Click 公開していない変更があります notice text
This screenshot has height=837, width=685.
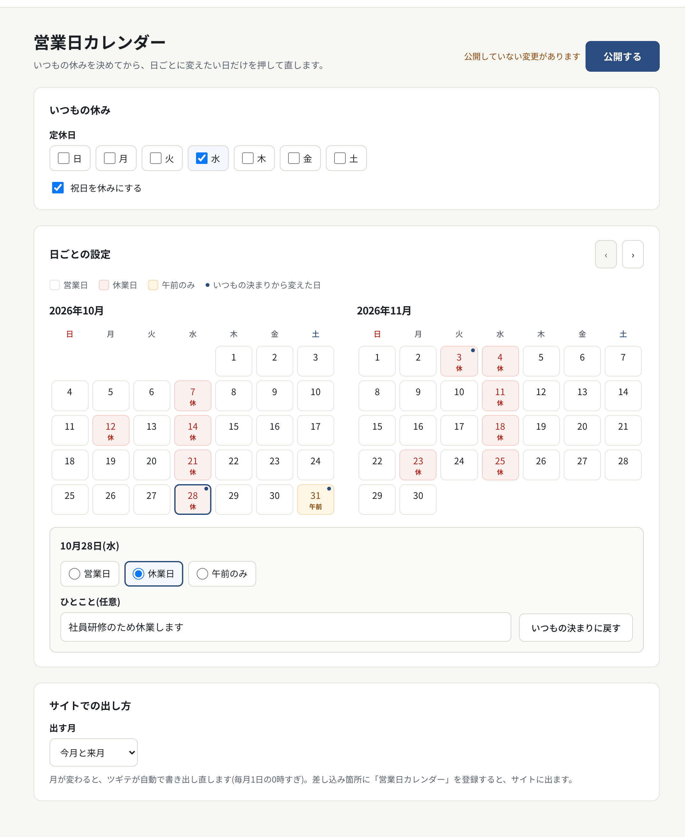click(x=522, y=56)
